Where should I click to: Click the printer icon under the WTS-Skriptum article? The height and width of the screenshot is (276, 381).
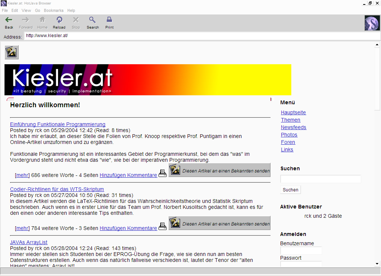[163, 226]
